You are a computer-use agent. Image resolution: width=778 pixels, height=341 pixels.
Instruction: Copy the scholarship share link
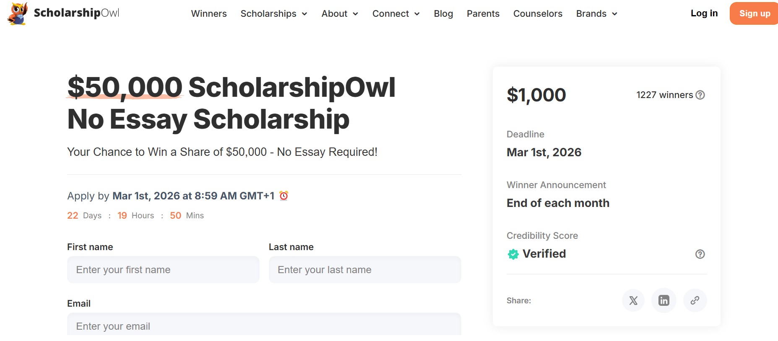point(695,300)
